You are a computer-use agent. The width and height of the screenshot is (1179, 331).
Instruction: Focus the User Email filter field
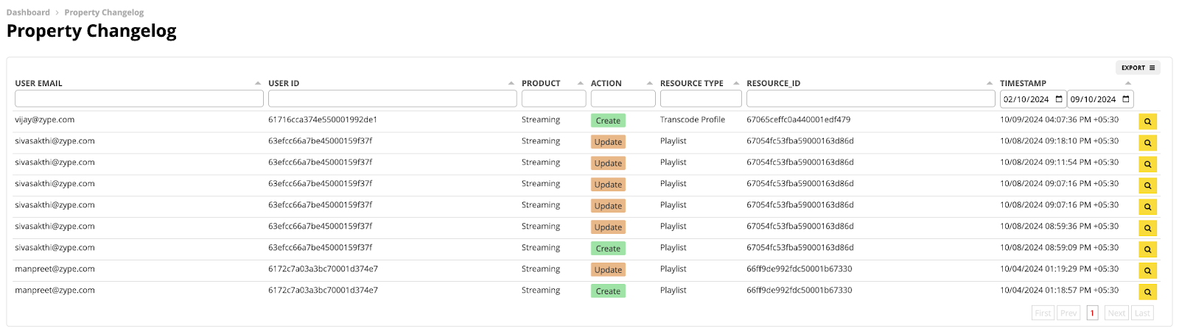coord(139,99)
